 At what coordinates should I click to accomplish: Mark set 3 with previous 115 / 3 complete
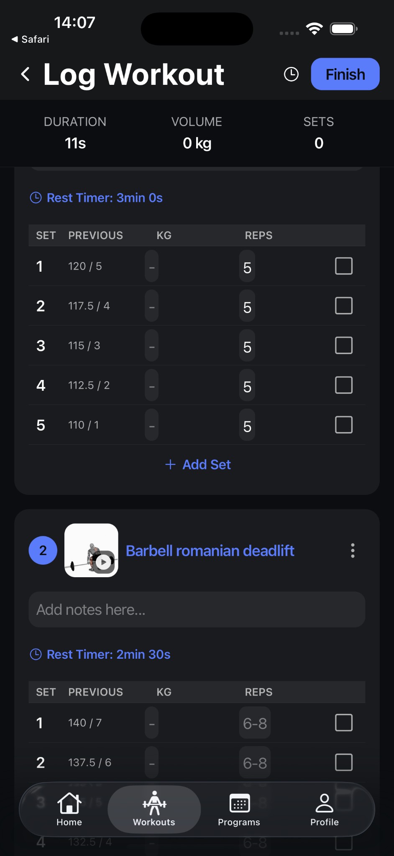(x=343, y=345)
